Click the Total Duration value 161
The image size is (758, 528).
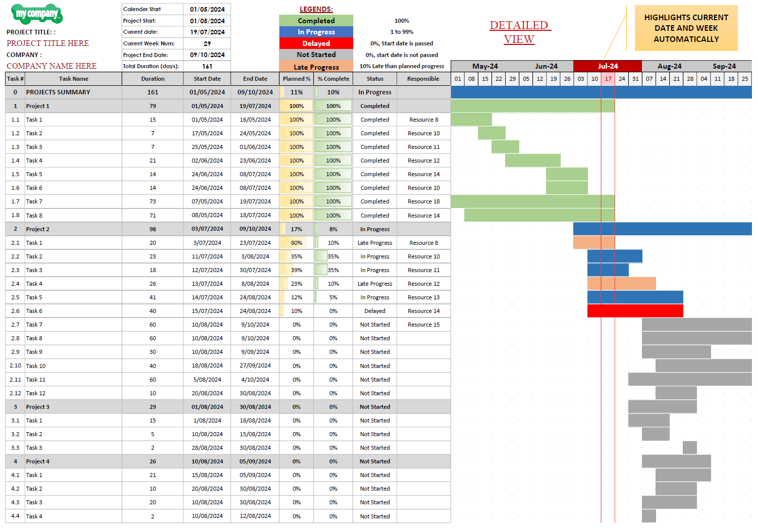(x=207, y=66)
